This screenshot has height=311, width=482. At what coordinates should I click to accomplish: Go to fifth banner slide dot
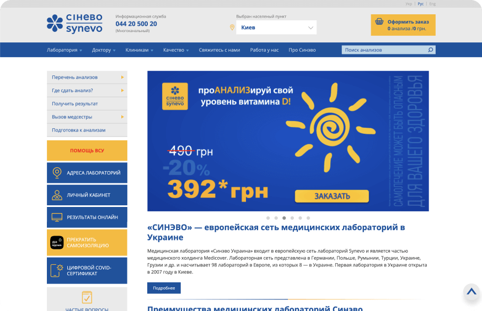click(300, 218)
